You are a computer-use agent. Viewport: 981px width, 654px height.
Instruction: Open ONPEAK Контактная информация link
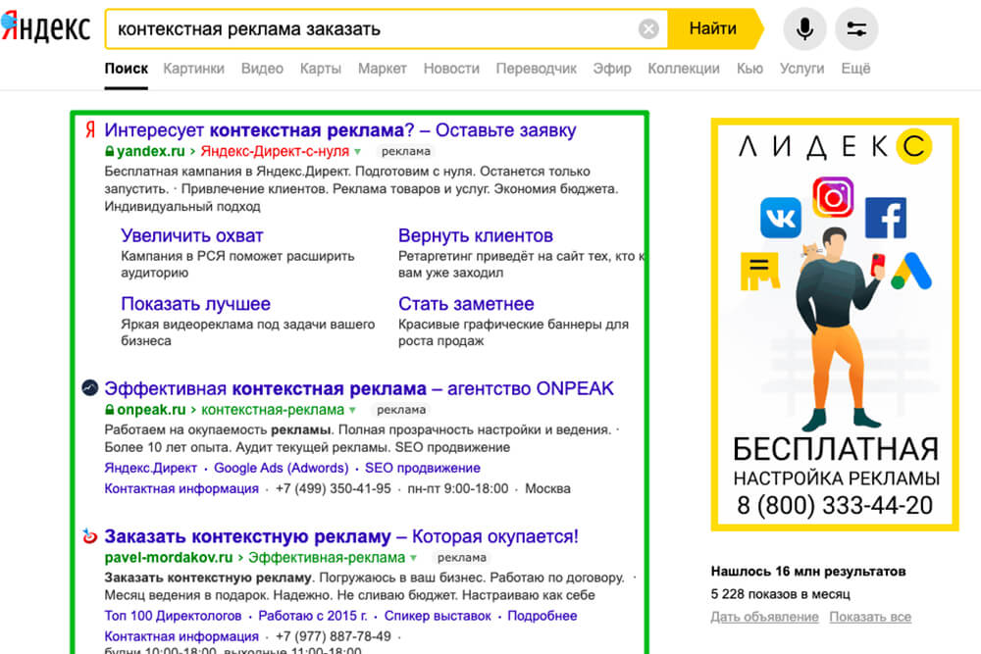tap(181, 488)
